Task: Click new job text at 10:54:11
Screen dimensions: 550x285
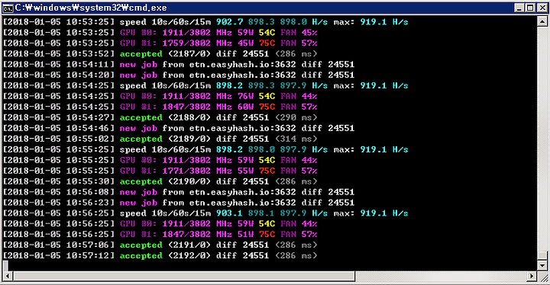Action: [x=138, y=65]
